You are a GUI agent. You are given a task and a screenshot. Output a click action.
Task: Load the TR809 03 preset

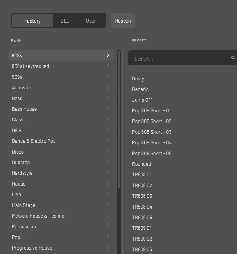coord(142,250)
